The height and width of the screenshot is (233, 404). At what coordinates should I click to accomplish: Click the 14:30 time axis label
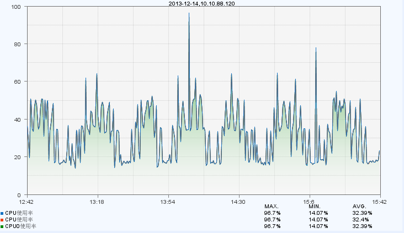(x=238, y=202)
